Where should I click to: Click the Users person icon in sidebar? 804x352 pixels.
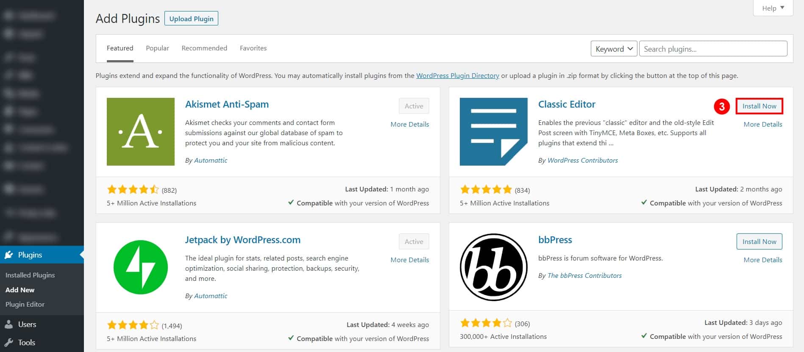click(9, 324)
